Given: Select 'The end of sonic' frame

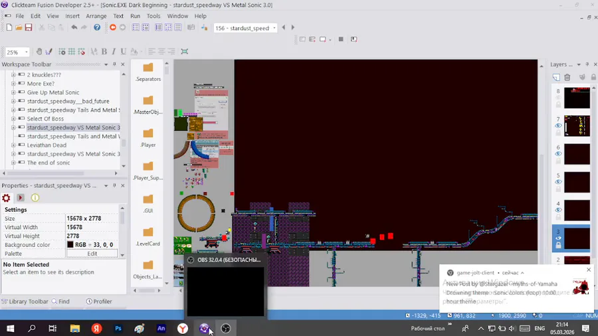Looking at the screenshot, I should tap(49, 163).
